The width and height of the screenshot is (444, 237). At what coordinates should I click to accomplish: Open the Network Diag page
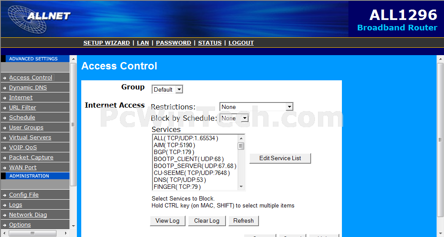pyautogui.click(x=28, y=215)
